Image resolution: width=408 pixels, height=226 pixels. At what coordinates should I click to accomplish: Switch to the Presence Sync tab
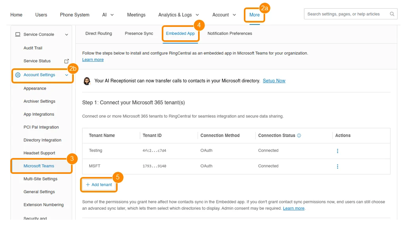click(x=139, y=33)
